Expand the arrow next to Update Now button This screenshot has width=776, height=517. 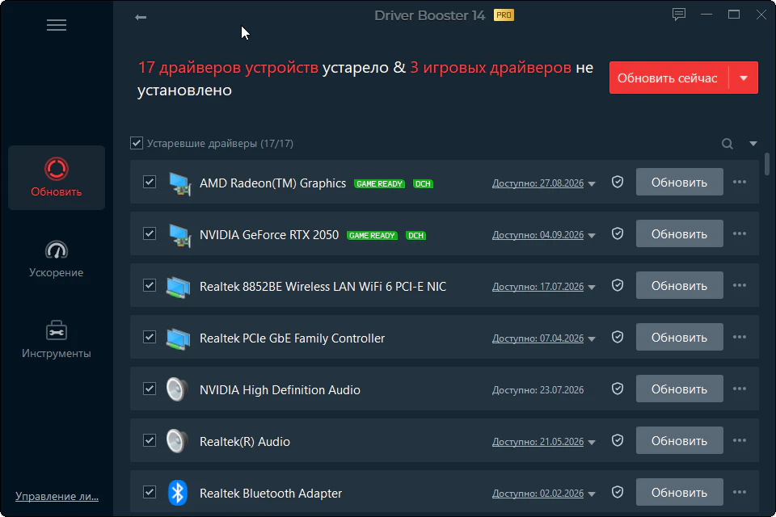point(744,78)
